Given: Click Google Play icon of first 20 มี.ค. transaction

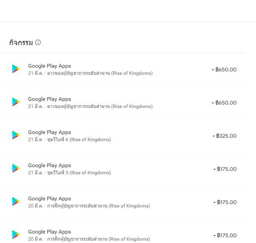Looking at the screenshot, I should click(16, 202).
